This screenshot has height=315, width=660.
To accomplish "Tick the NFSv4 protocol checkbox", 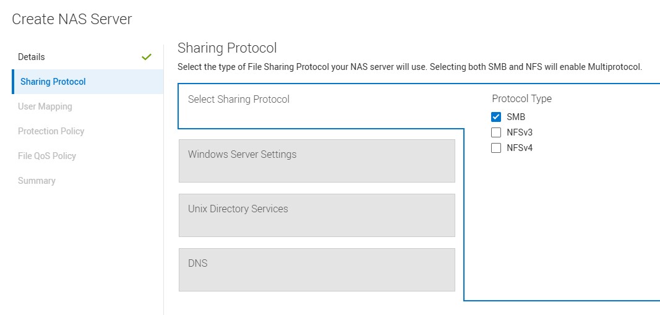I will tap(495, 148).
